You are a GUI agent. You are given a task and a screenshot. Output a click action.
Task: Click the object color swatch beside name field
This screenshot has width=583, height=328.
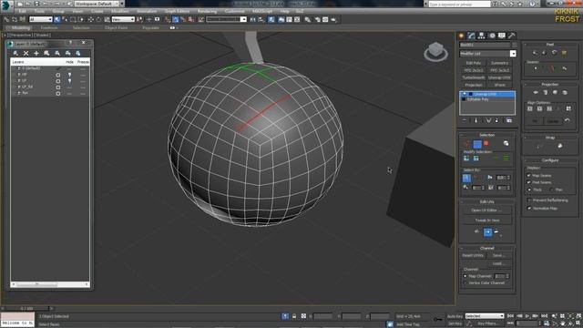coord(514,45)
